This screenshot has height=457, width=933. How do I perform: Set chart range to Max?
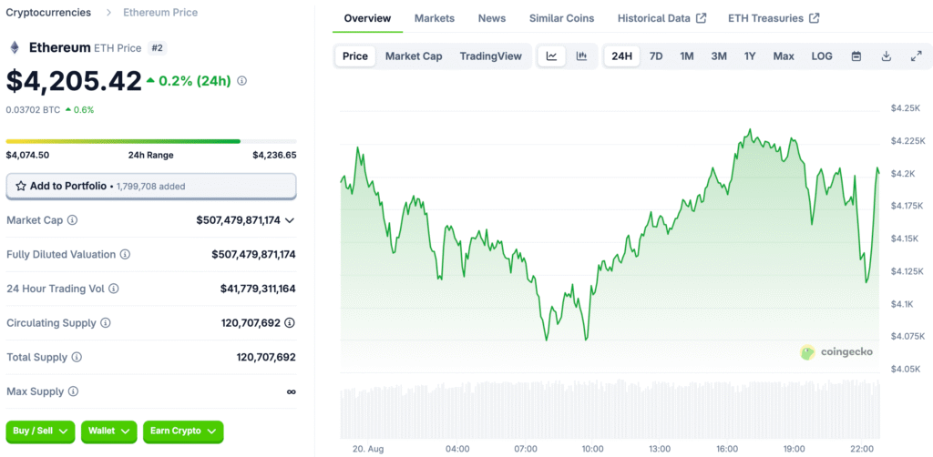coord(784,56)
